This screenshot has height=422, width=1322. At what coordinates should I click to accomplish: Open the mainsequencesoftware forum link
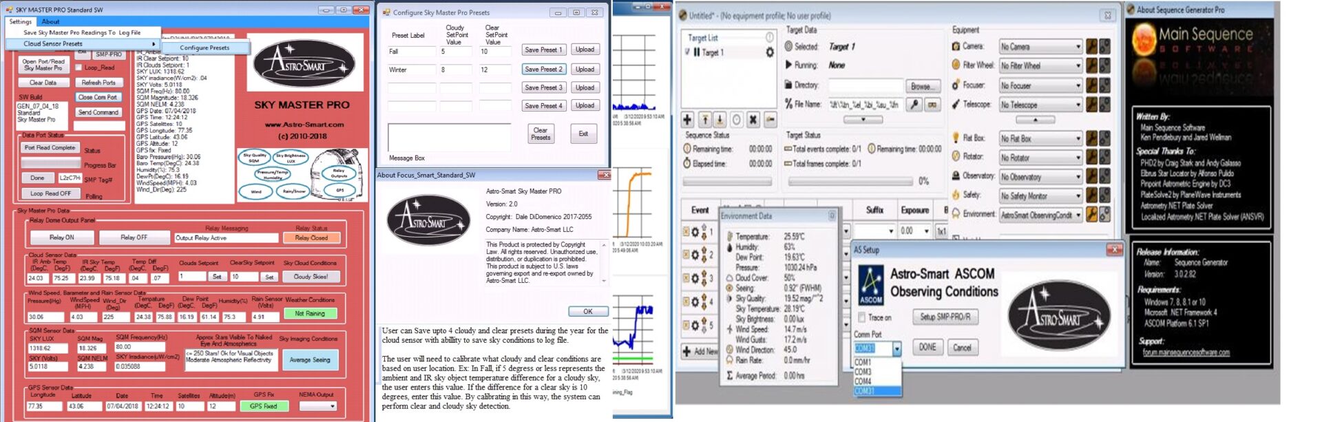click(x=1186, y=352)
